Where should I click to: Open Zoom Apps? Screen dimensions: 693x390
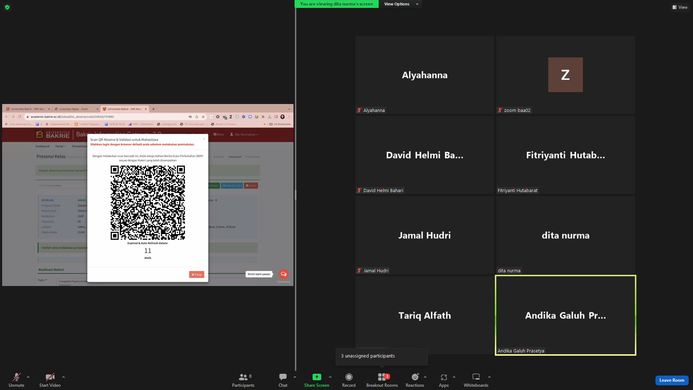point(444,380)
